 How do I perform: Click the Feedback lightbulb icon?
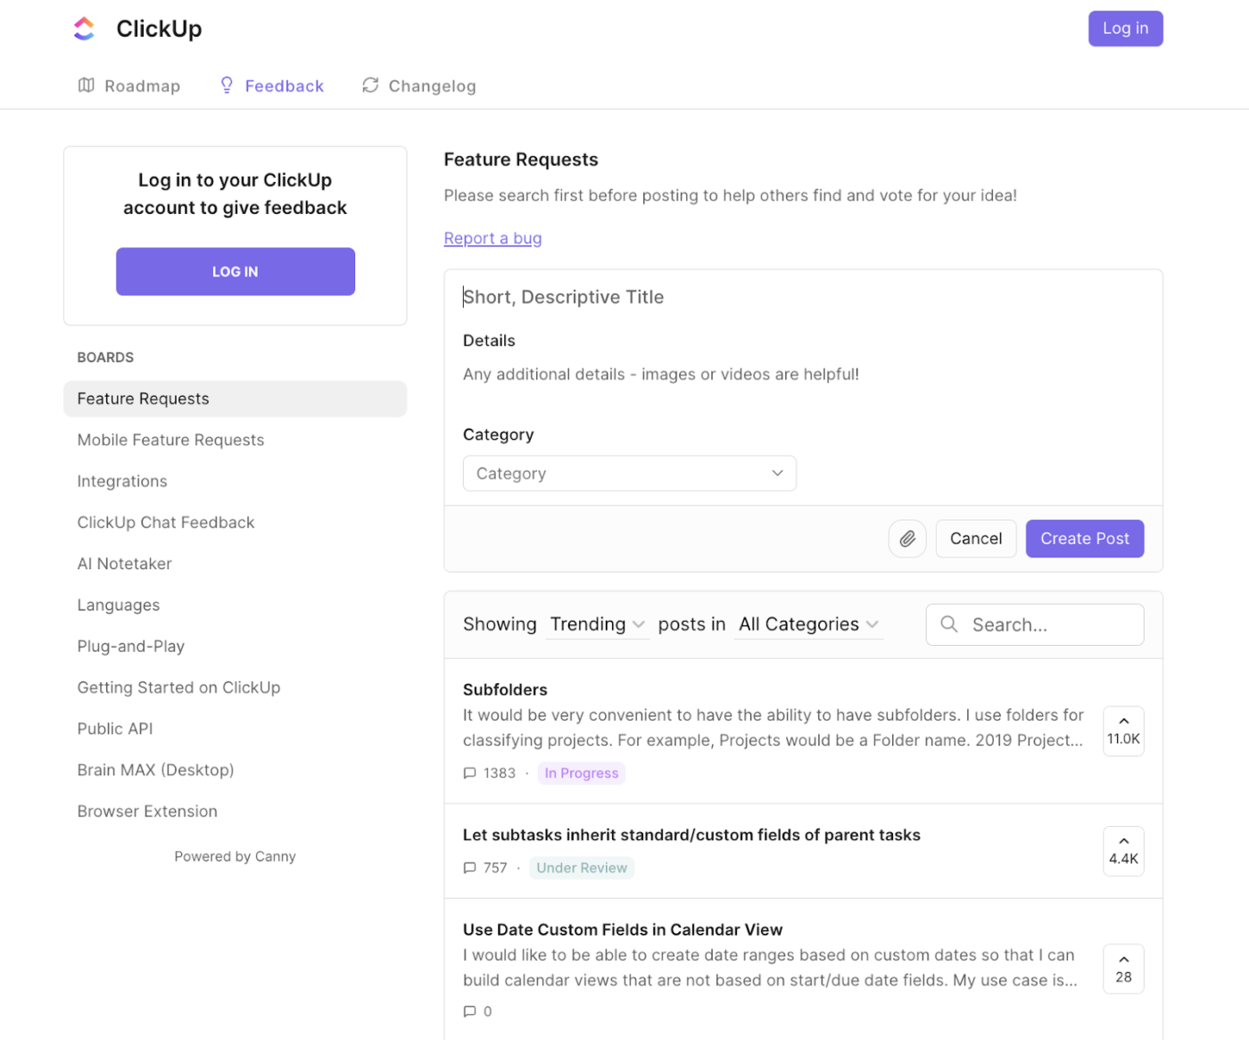click(x=227, y=85)
